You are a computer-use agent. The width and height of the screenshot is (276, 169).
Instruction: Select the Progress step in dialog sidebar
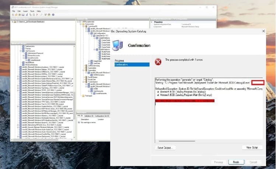coord(119,61)
